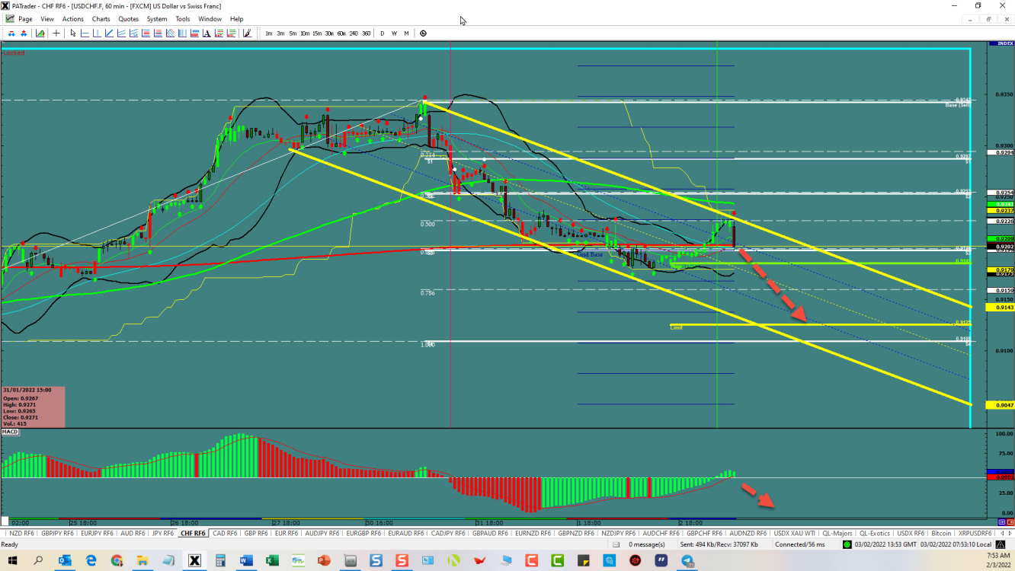The image size is (1015, 571).
Task: Switch chart to 60m timeframe
Action: point(341,33)
